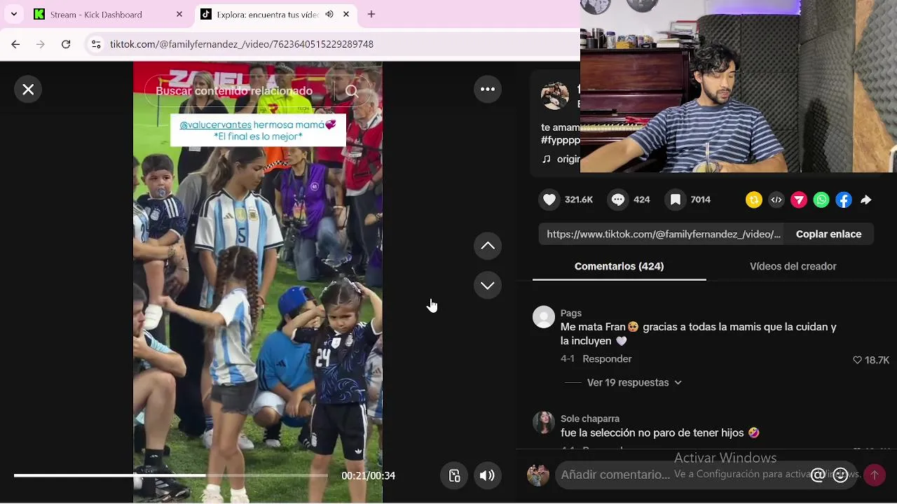Send to friends via red arrow icon
Image resolution: width=897 pixels, height=504 pixels.
[x=799, y=200]
